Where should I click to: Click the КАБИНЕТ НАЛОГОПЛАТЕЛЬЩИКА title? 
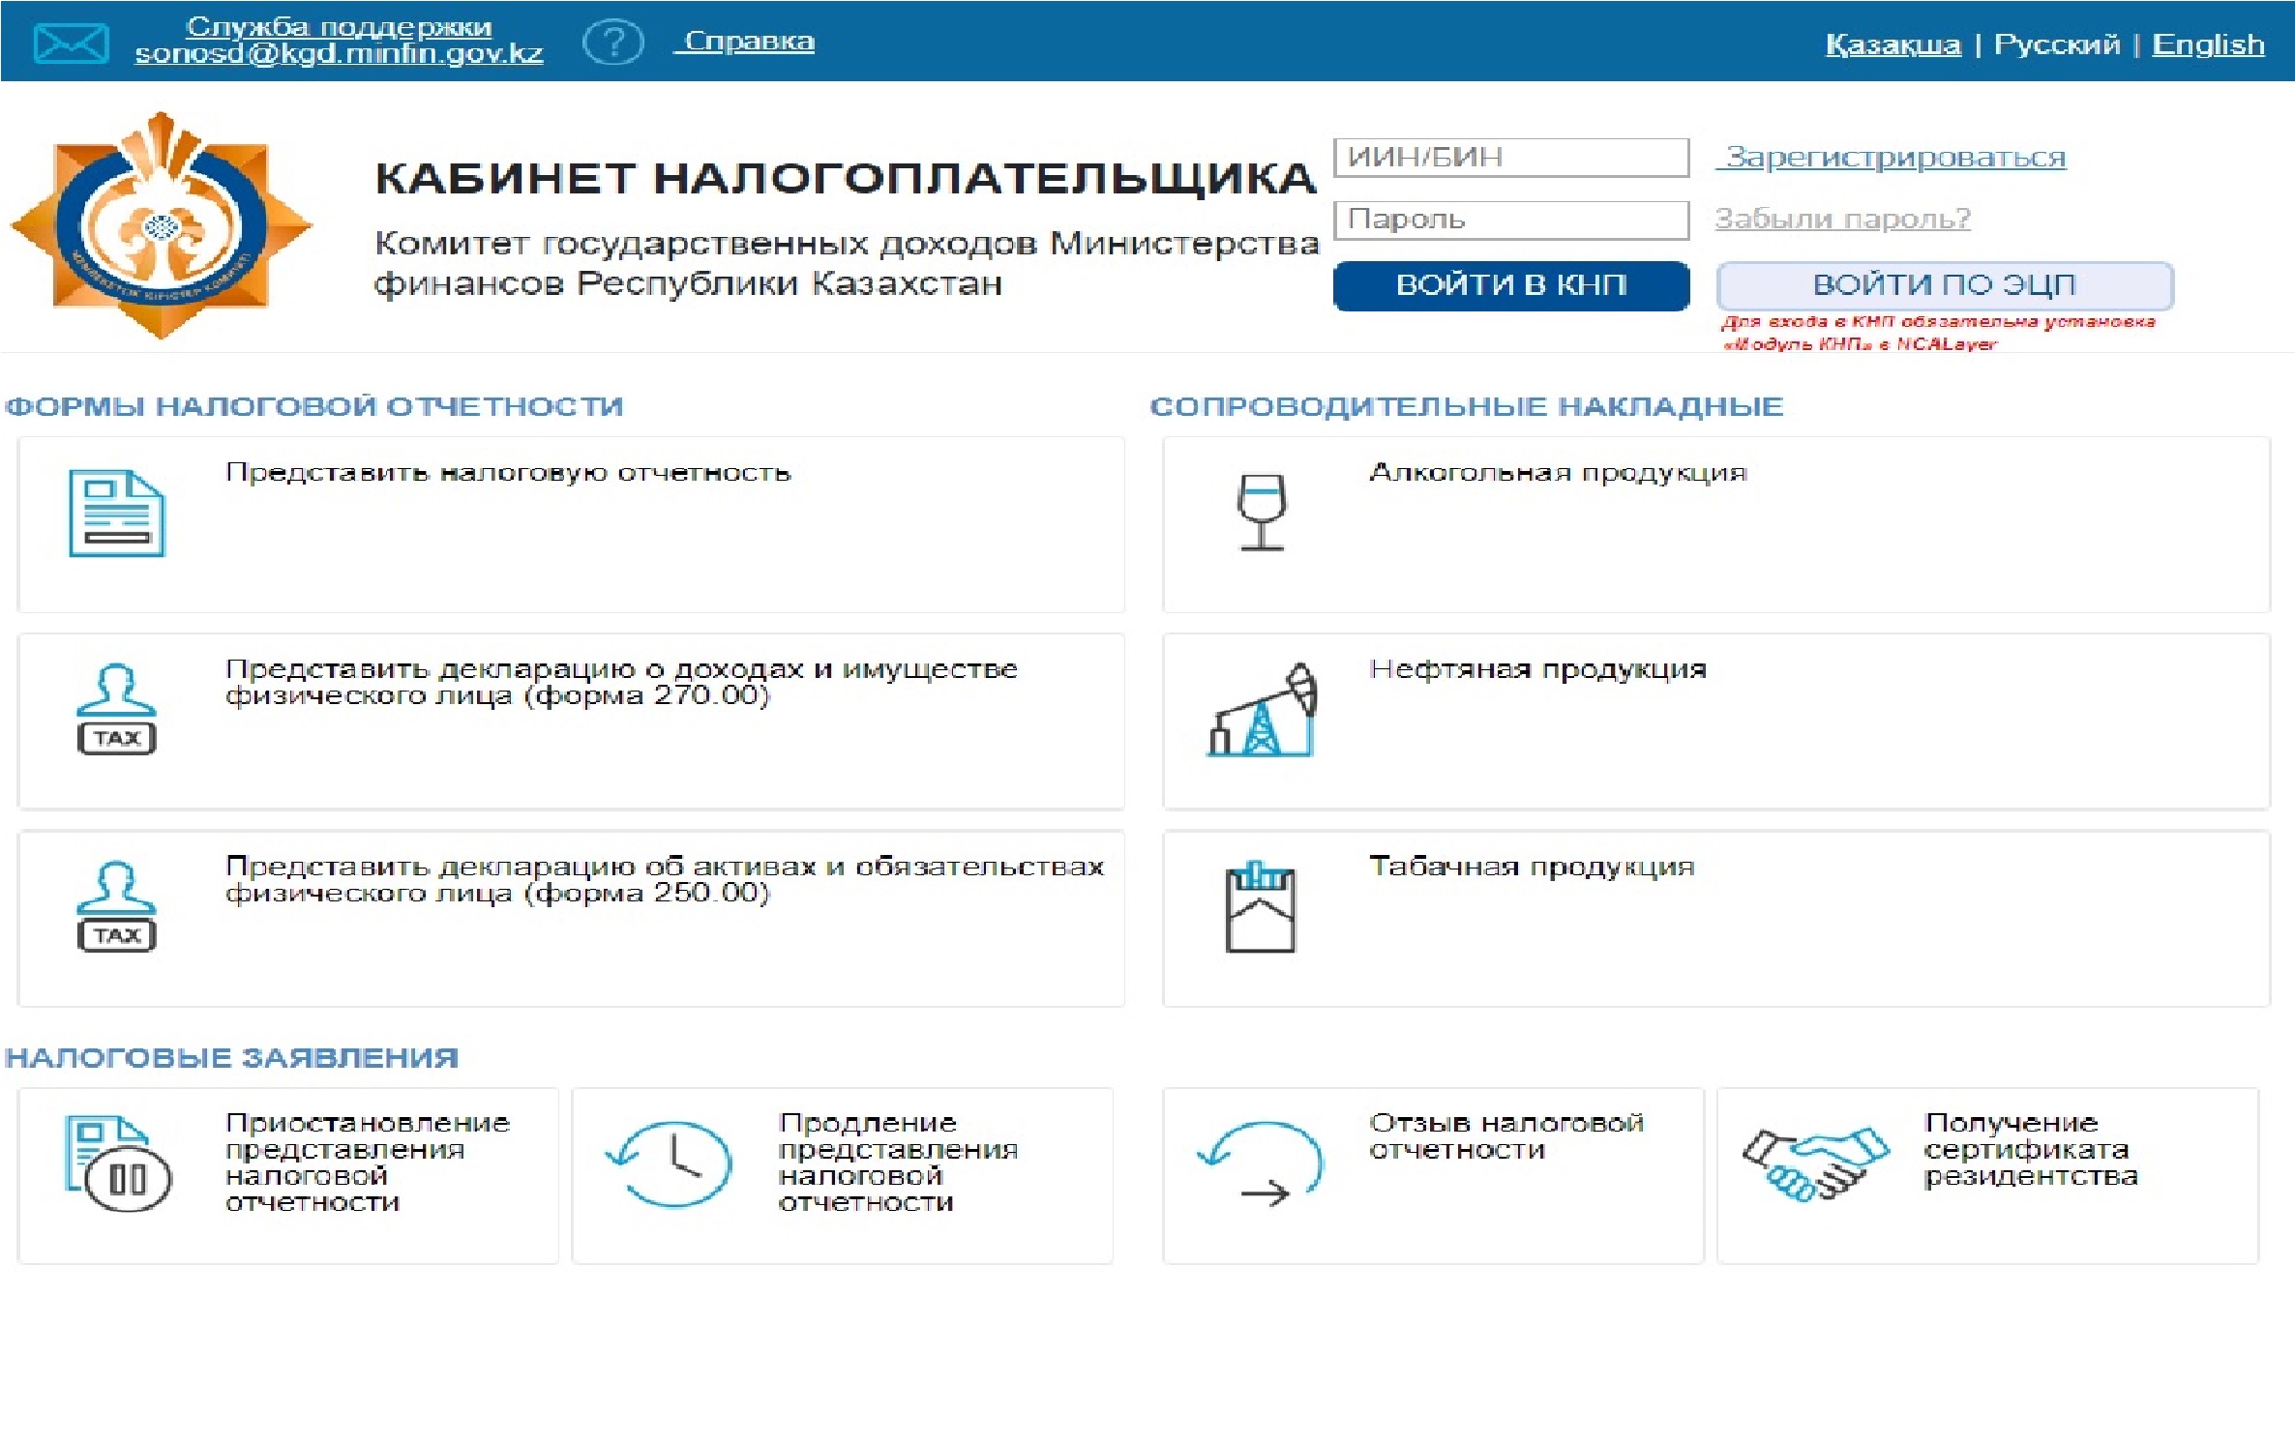coord(846,178)
